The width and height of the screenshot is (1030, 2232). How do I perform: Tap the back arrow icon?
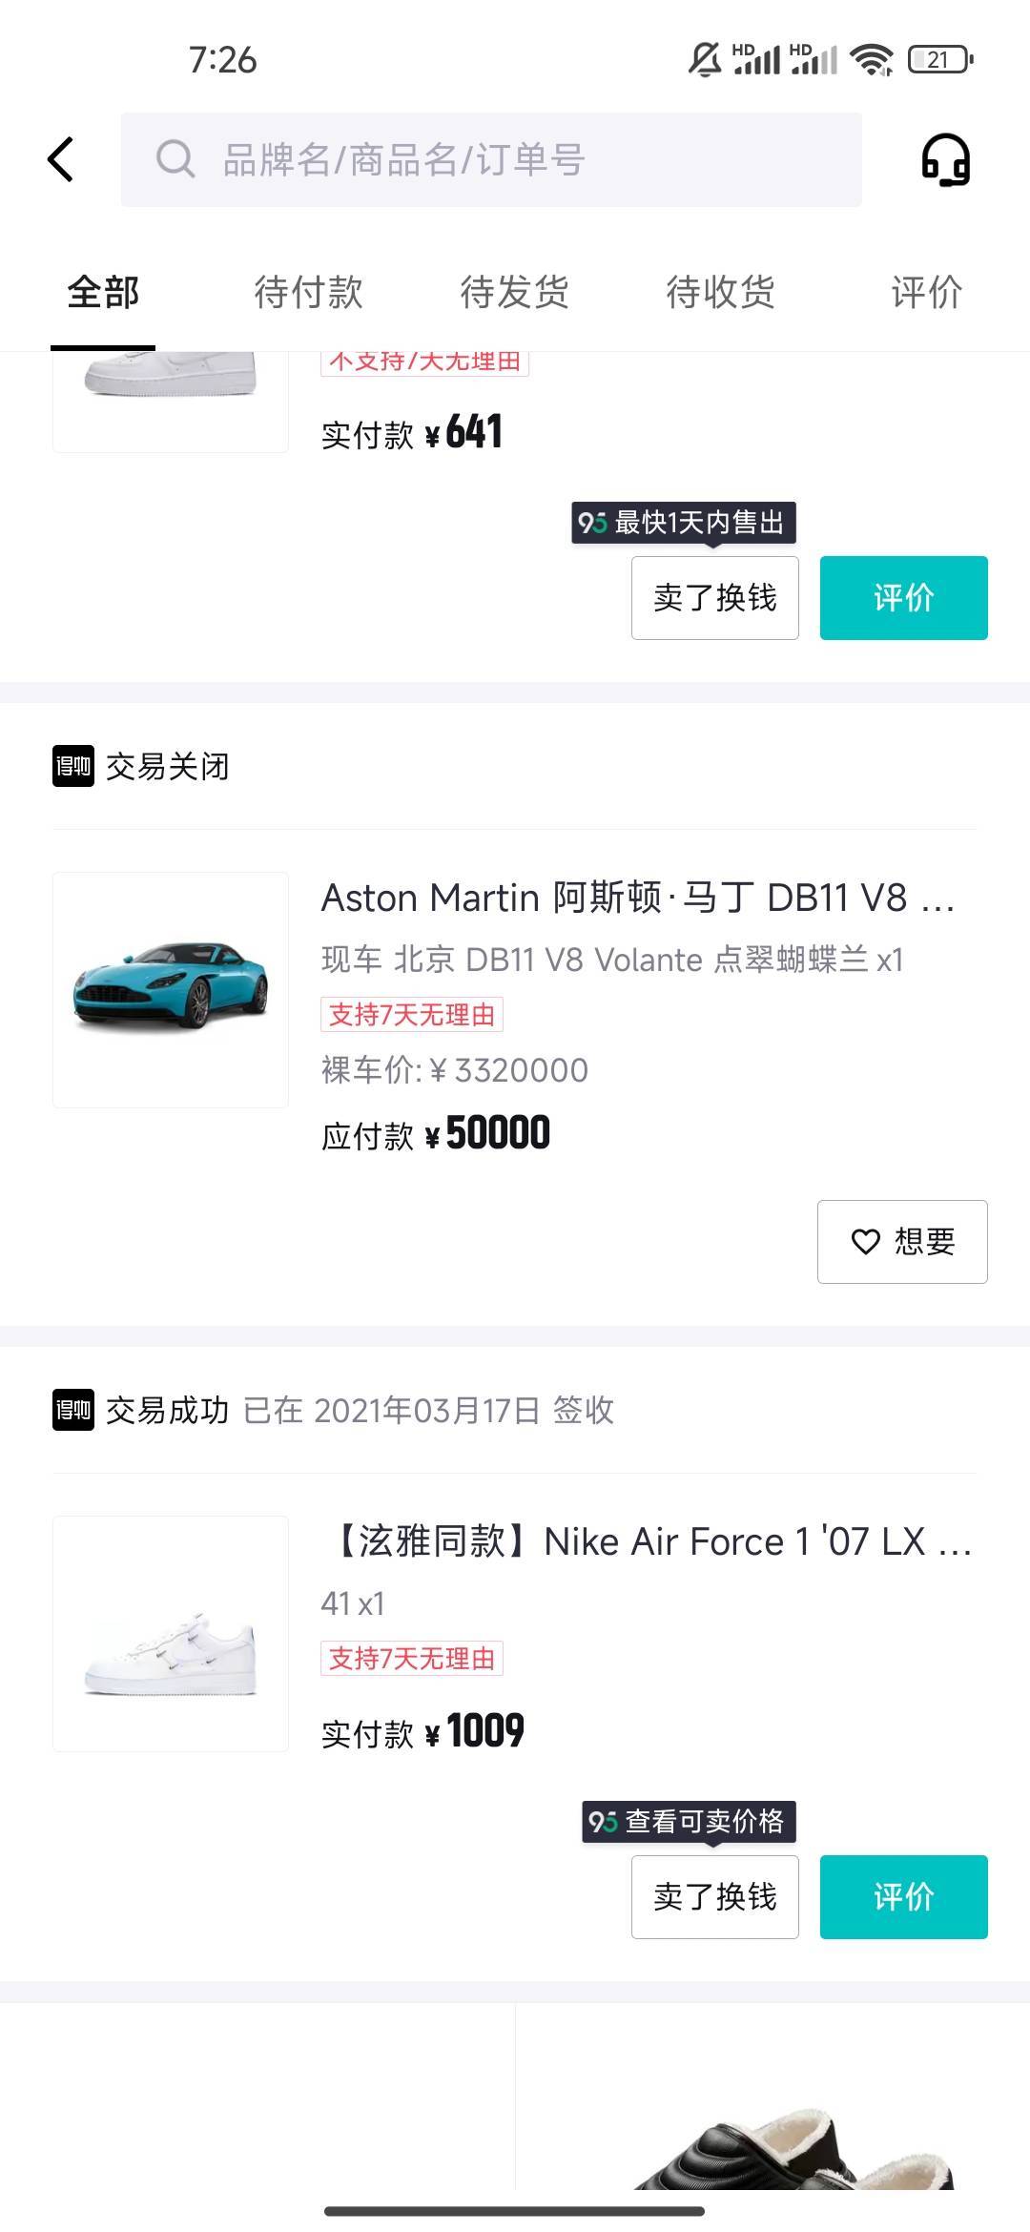[x=61, y=159]
